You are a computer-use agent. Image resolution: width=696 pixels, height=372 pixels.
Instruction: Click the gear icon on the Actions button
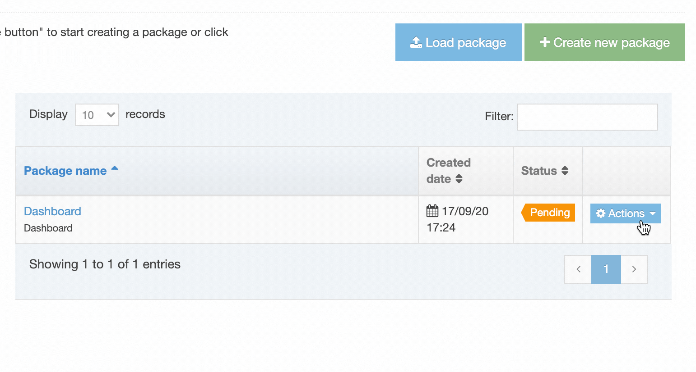tap(601, 213)
